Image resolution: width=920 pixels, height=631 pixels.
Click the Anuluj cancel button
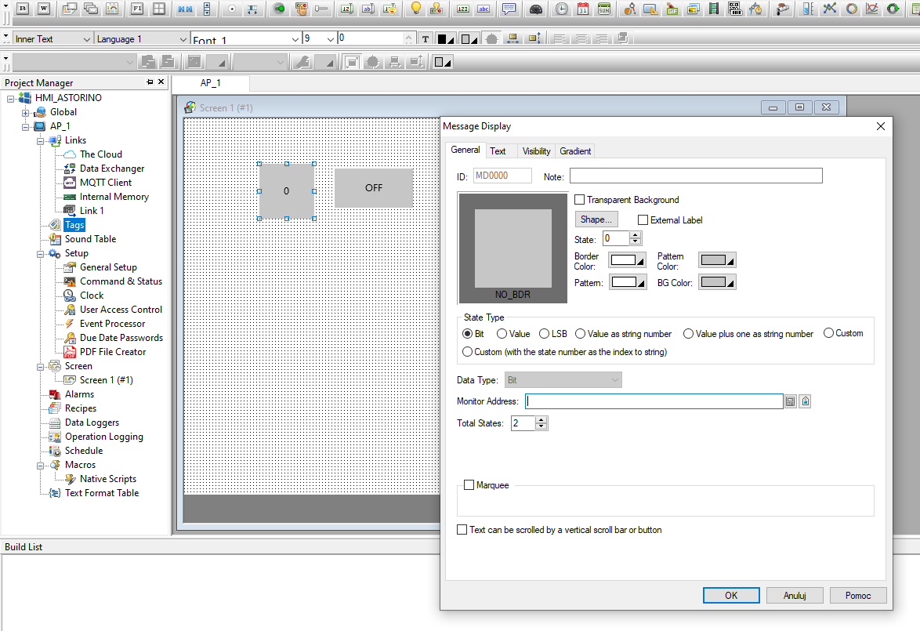795,595
